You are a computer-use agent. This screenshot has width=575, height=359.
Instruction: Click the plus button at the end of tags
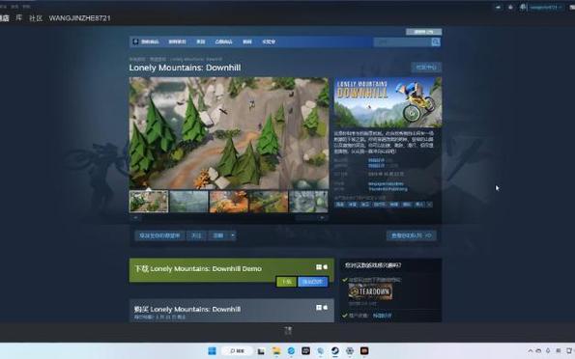429,205
